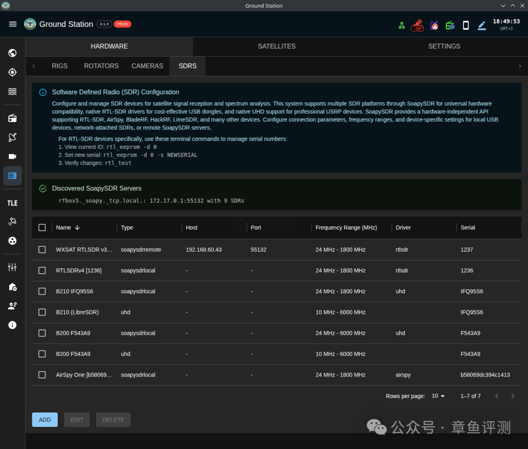Sort by Name using the arrow
This screenshot has width=528, height=449.
tap(77, 227)
